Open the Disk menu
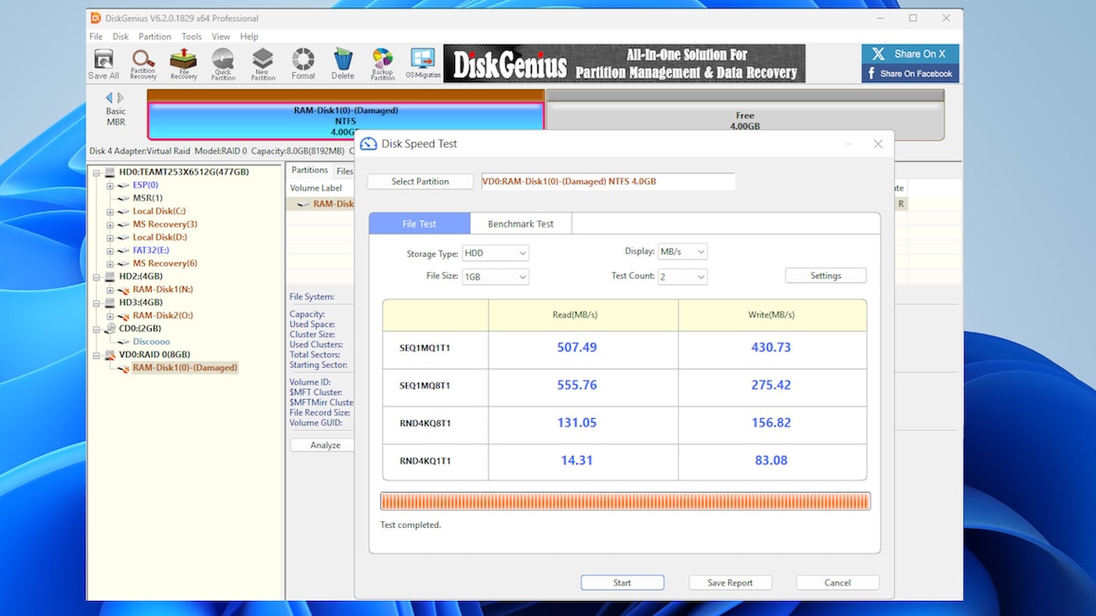1096x616 pixels. 120,36
